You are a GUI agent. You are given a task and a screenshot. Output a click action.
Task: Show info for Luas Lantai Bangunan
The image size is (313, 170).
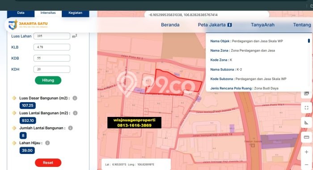[x=75, y=113]
